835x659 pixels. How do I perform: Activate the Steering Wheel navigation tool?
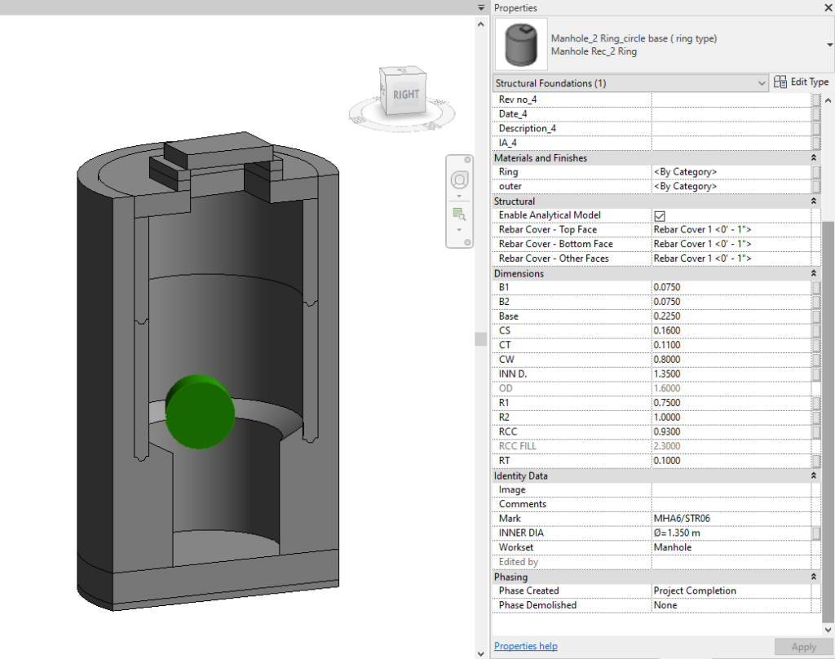pos(459,179)
